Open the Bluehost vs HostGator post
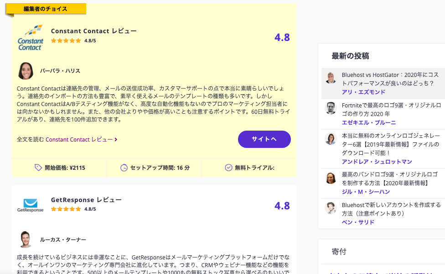 tap(390, 79)
